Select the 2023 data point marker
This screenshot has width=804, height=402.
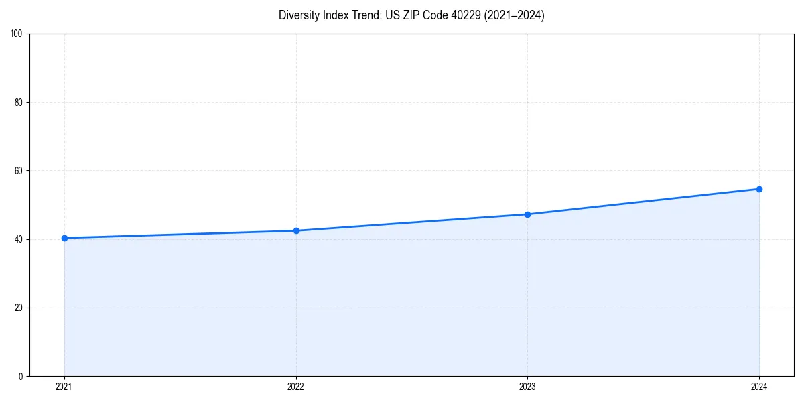[528, 214]
